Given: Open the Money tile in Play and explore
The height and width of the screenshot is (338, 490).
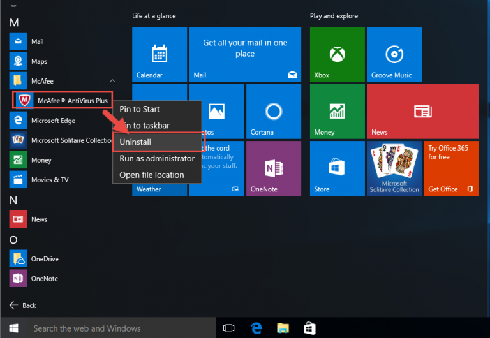Looking at the screenshot, I should click(x=337, y=111).
